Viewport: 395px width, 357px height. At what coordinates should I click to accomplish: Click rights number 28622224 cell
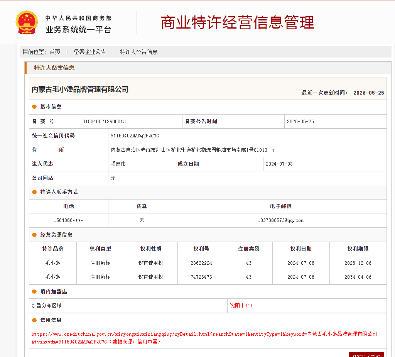pos(201,263)
